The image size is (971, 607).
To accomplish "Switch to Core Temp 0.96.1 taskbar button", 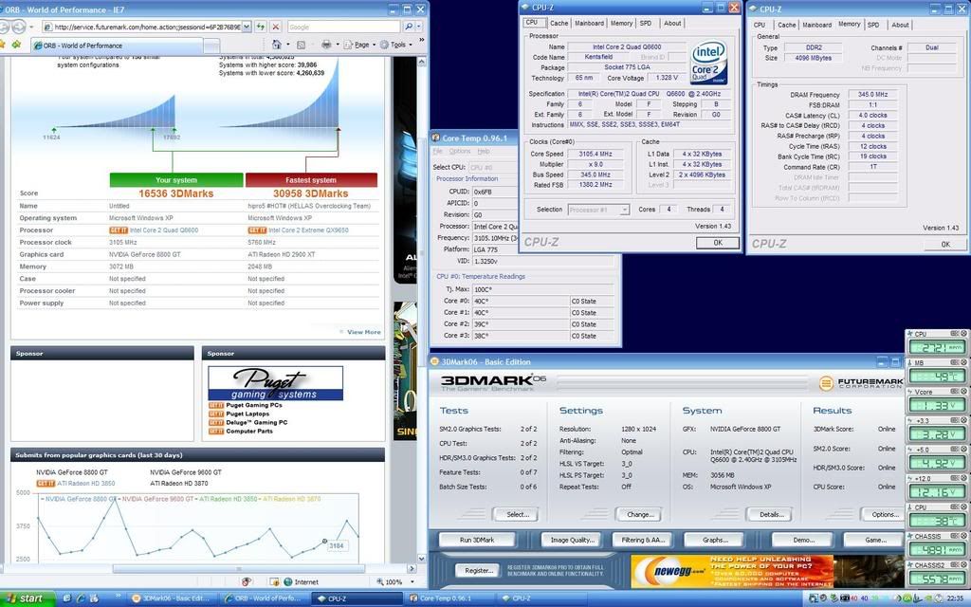I will click(450, 598).
